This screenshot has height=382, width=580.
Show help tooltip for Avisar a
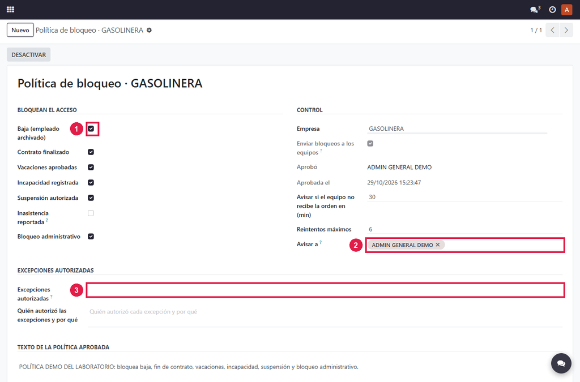click(x=321, y=242)
